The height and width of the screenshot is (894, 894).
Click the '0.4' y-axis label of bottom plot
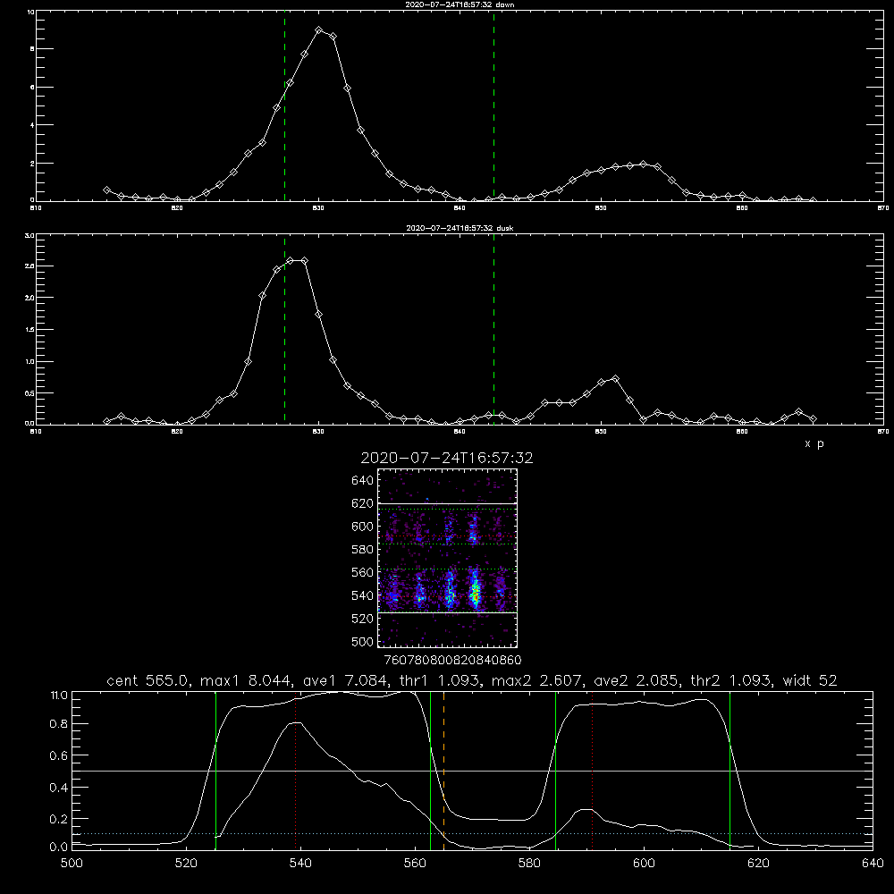click(x=59, y=788)
